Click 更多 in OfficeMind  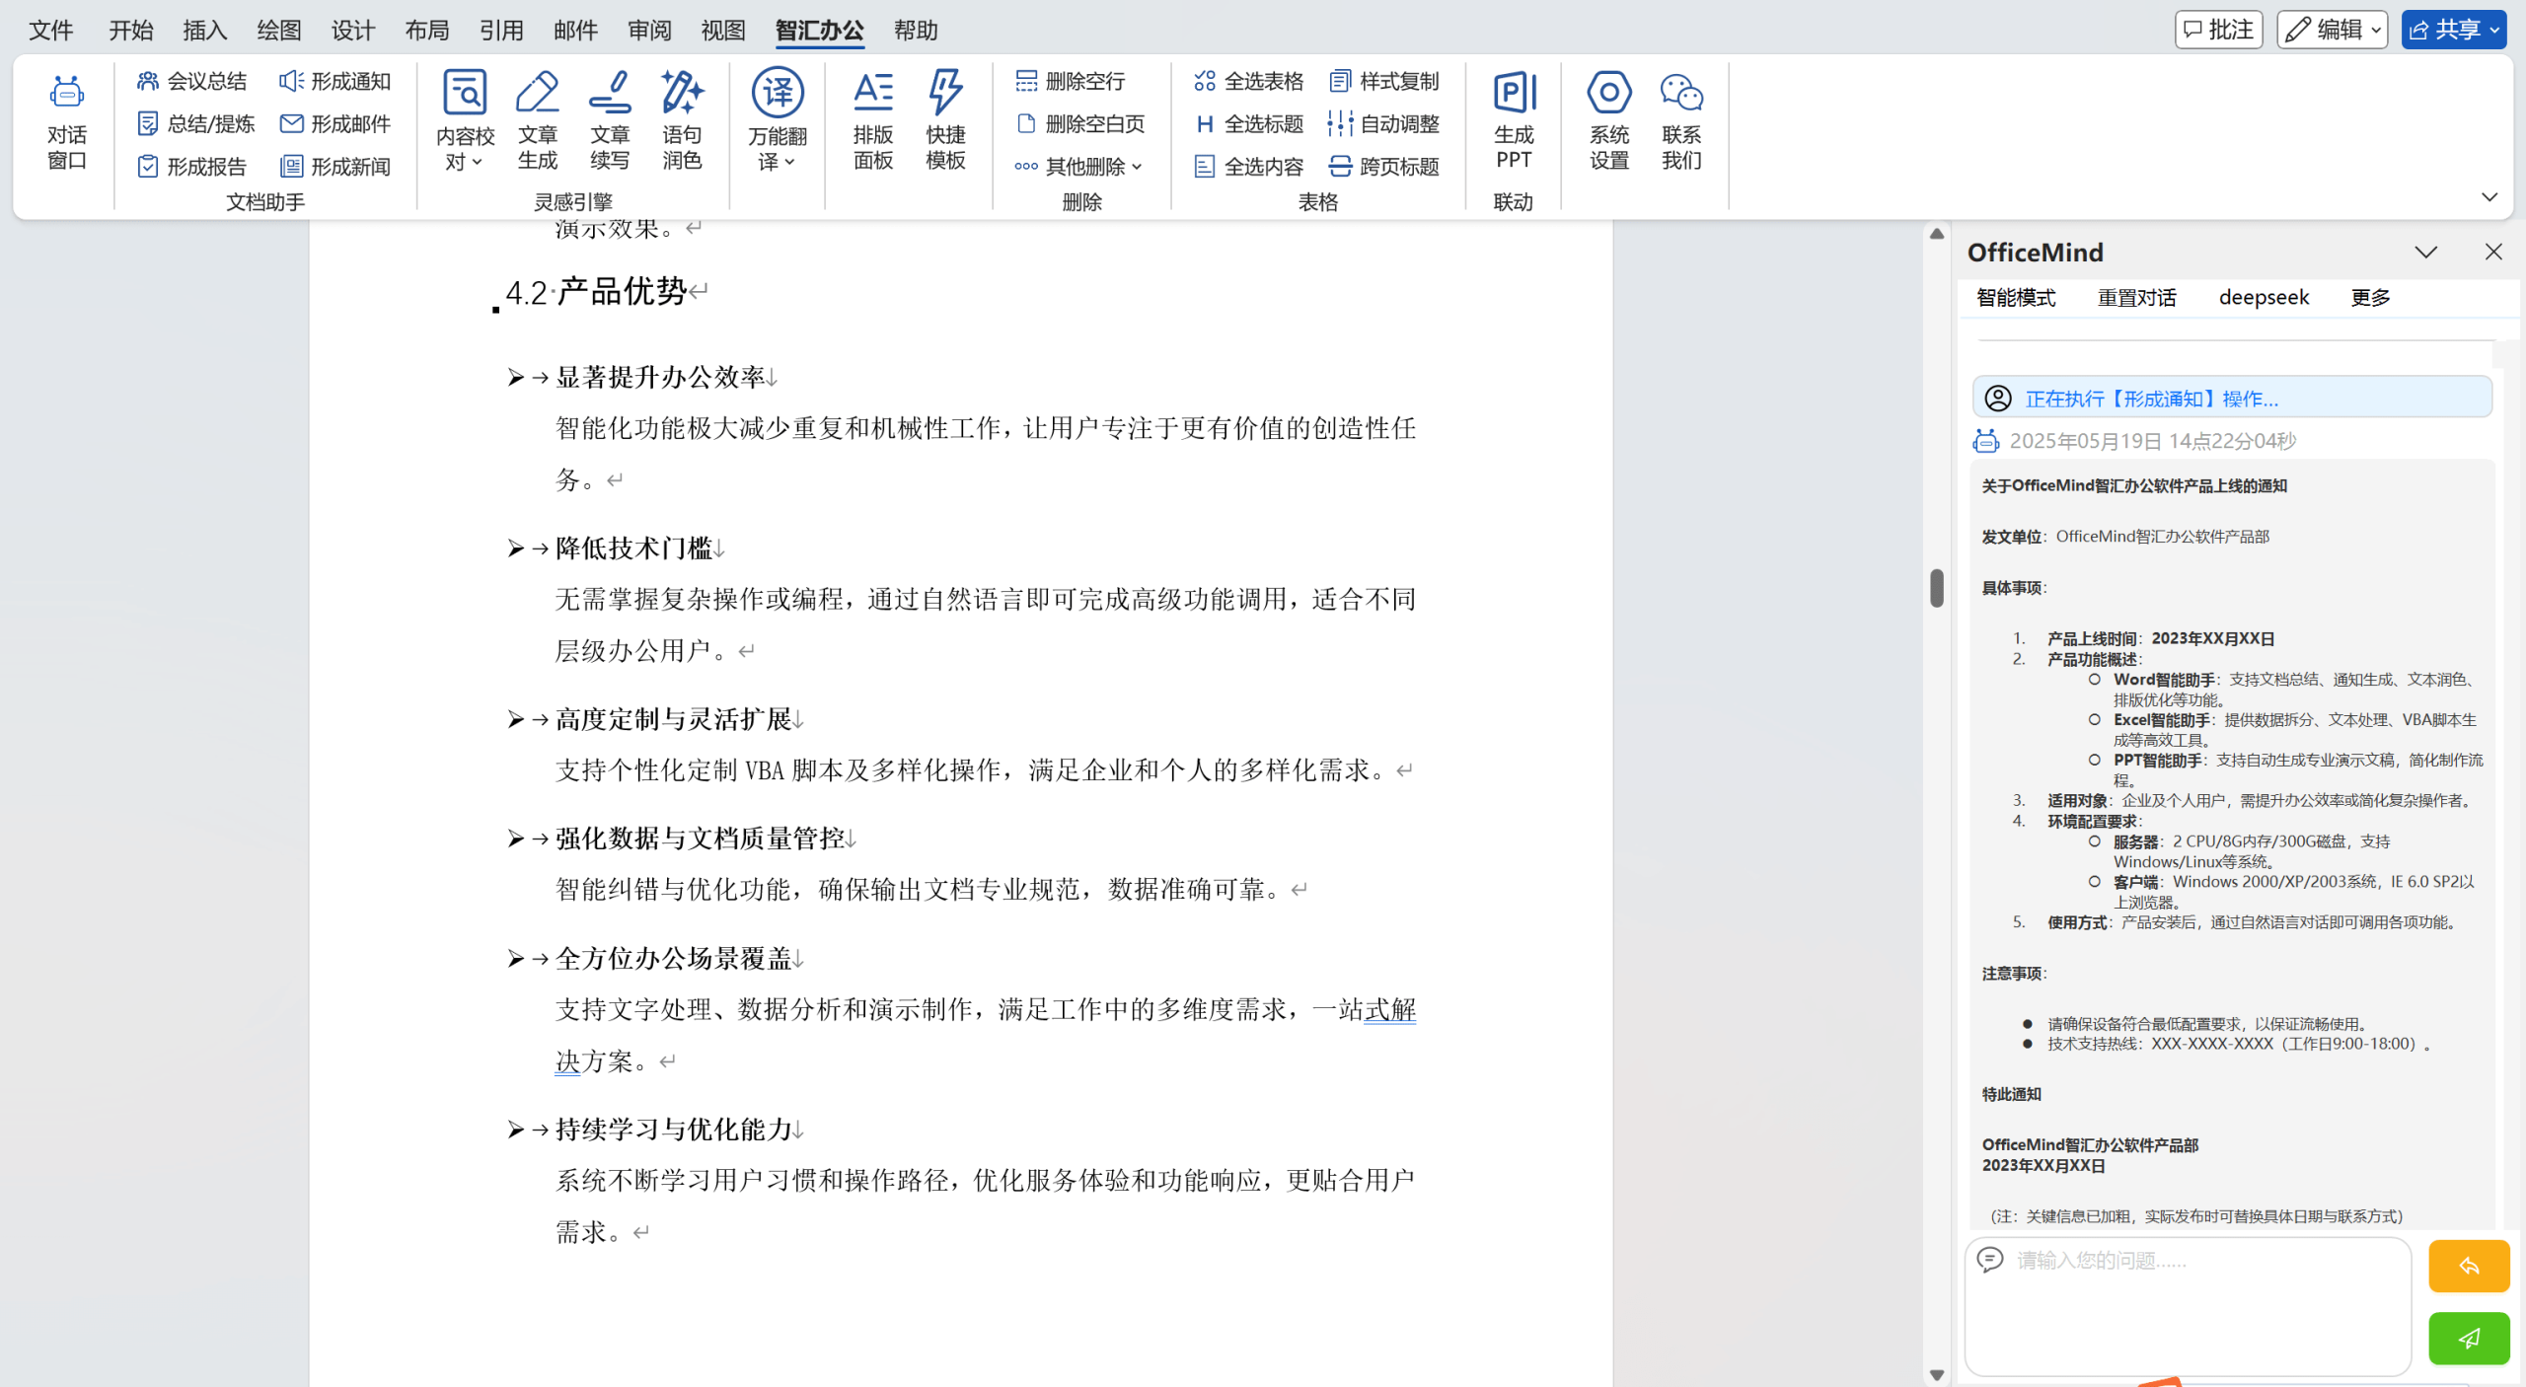(x=2370, y=297)
